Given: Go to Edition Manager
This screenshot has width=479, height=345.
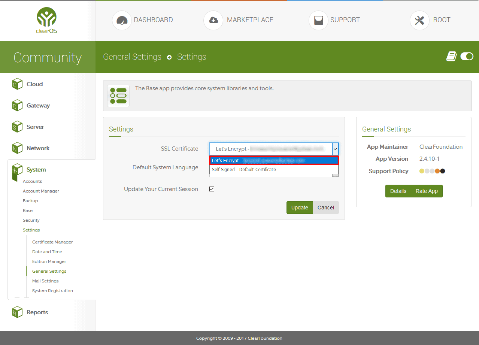Looking at the screenshot, I should (49, 261).
